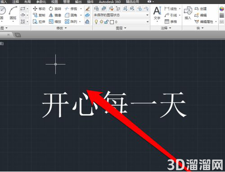Viewport: 225px width, 172px height.
Task: Switch to the Output (输出) ribbon tab
Action: tap(78, 2)
